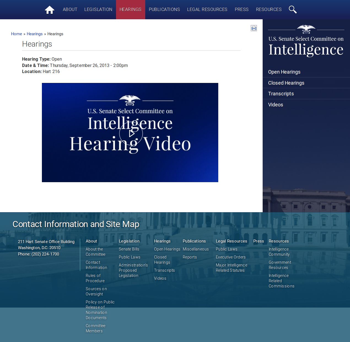Screen dimensions: 350x342
Task: Open the Legislation menu in top navigation
Action: coord(98,10)
